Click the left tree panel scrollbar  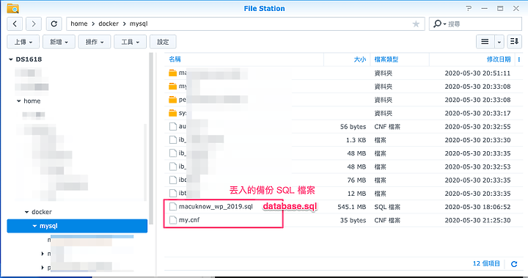pyautogui.click(x=151, y=138)
